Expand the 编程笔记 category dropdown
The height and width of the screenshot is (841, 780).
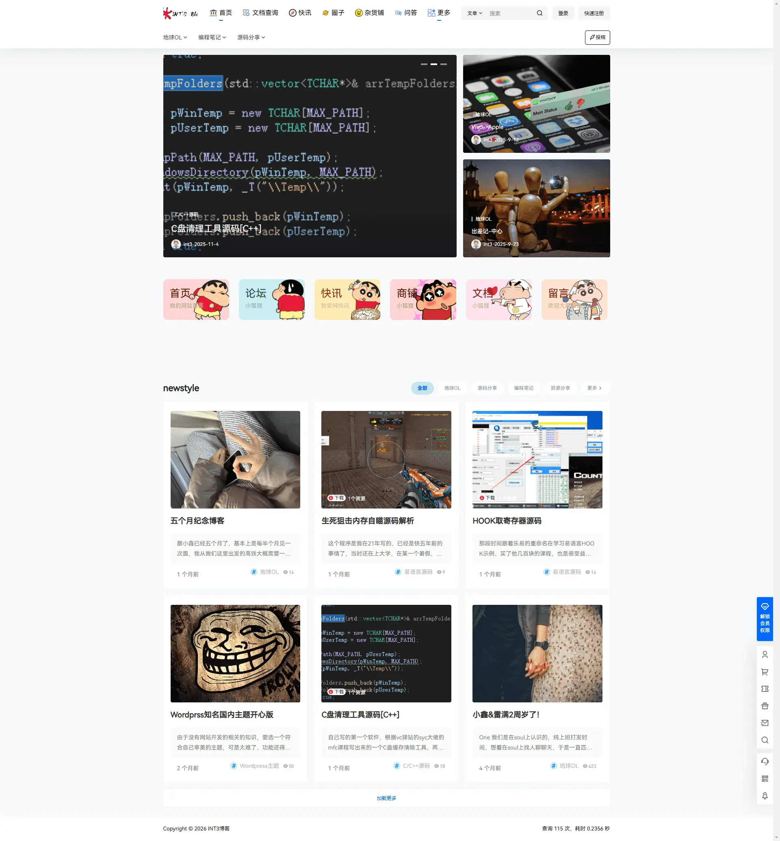212,37
